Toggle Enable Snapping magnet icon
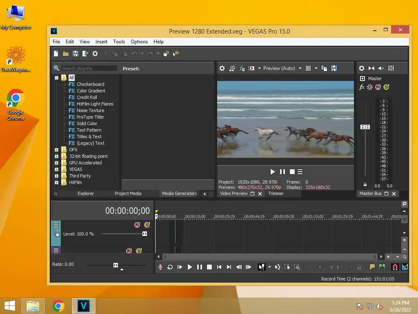The image size is (418, 314). point(395,267)
